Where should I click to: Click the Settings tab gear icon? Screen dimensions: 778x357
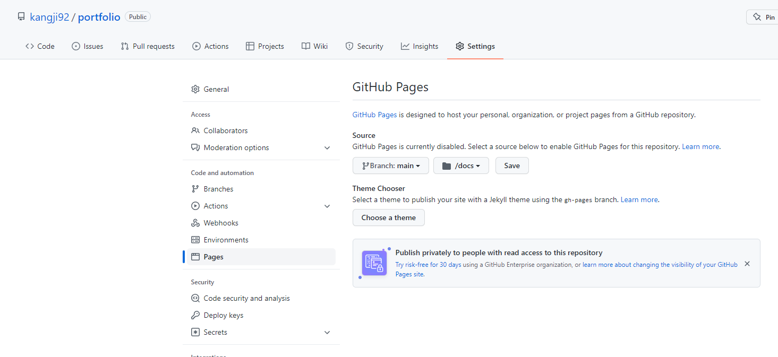pyautogui.click(x=460, y=46)
